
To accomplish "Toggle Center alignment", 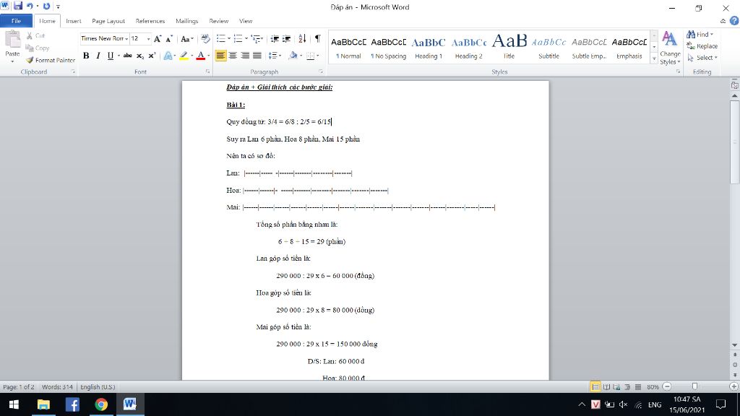I will pyautogui.click(x=233, y=56).
